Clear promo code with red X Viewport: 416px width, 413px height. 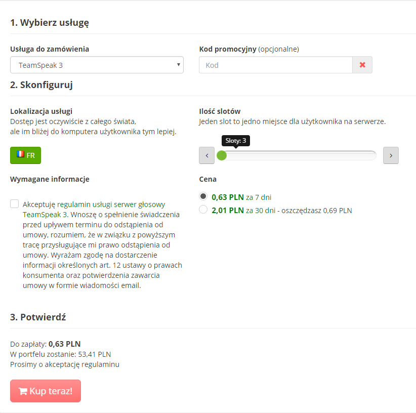pos(362,65)
